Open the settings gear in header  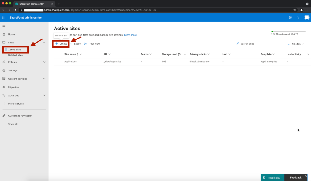point(290,17)
